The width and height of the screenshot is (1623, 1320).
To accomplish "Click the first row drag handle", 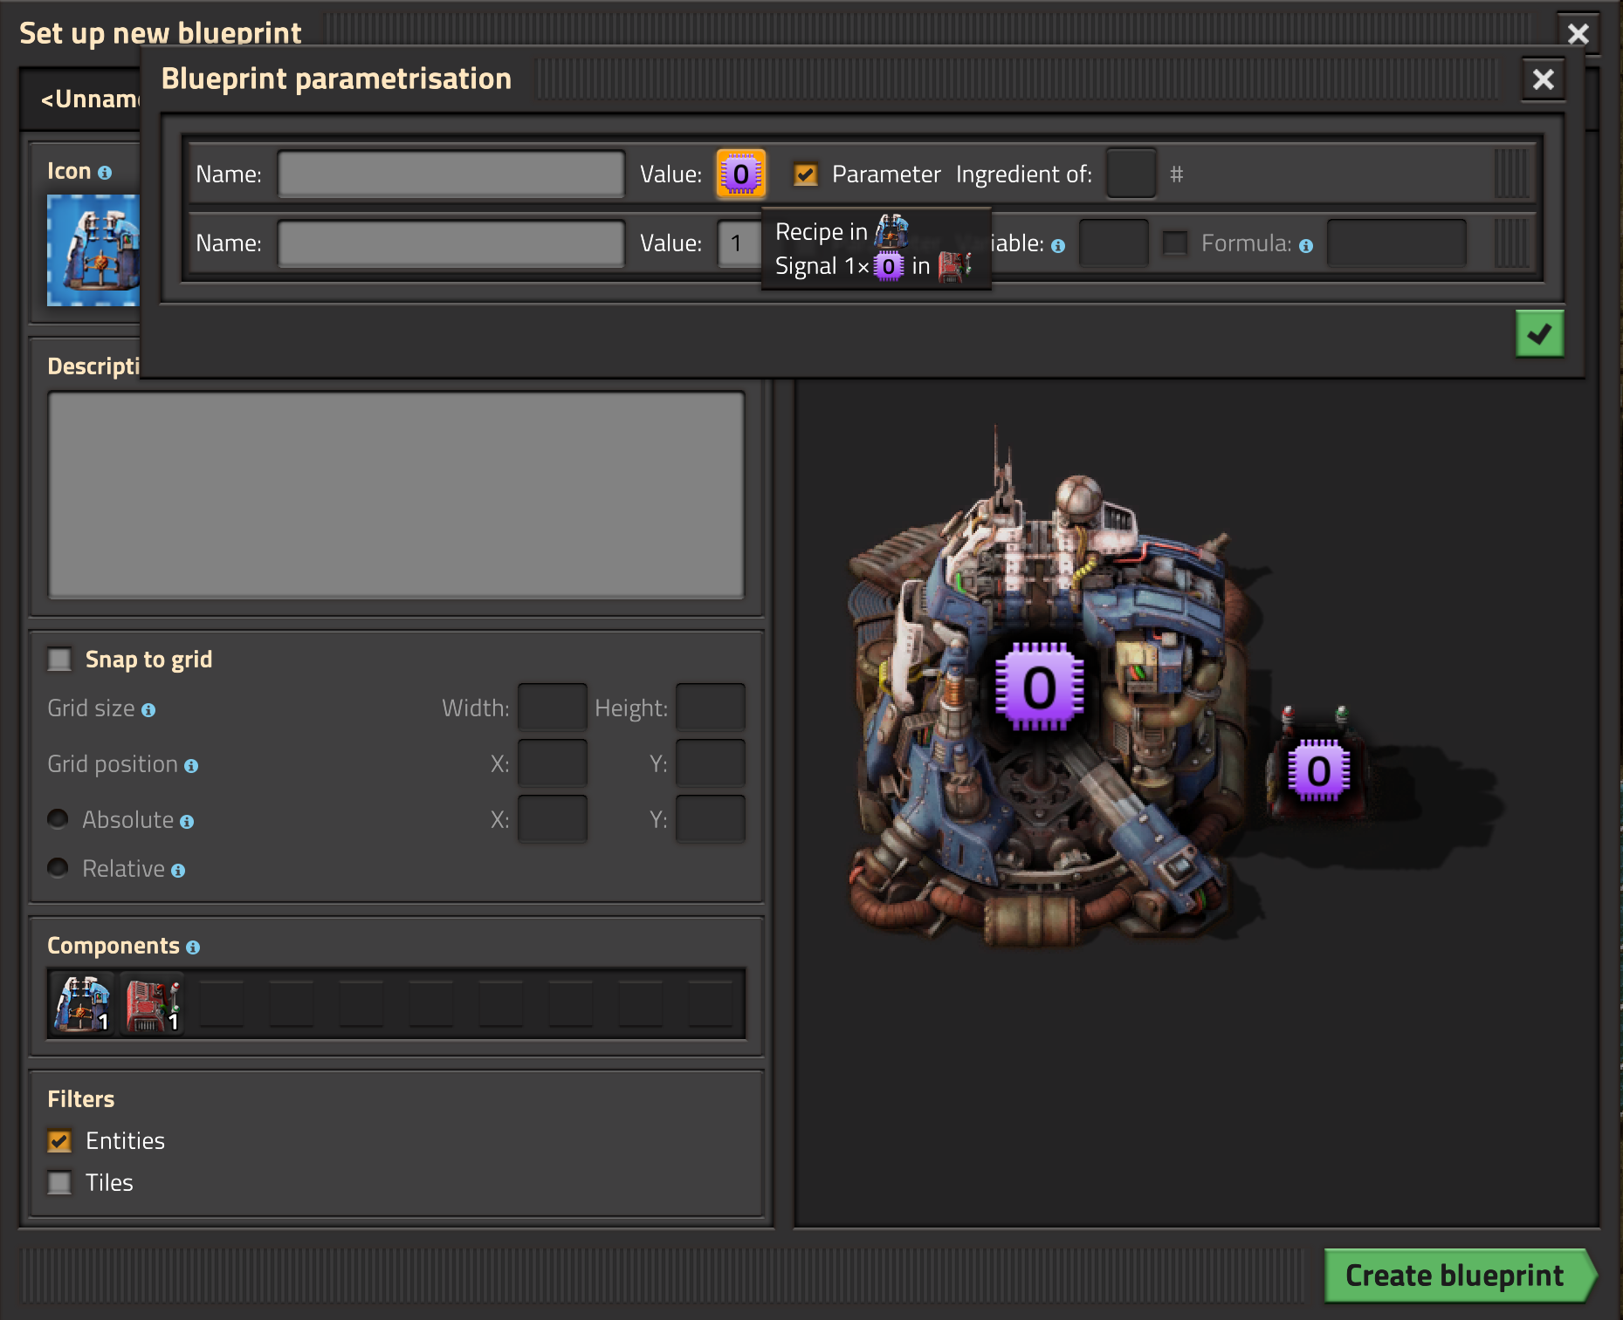I will coord(1511,174).
